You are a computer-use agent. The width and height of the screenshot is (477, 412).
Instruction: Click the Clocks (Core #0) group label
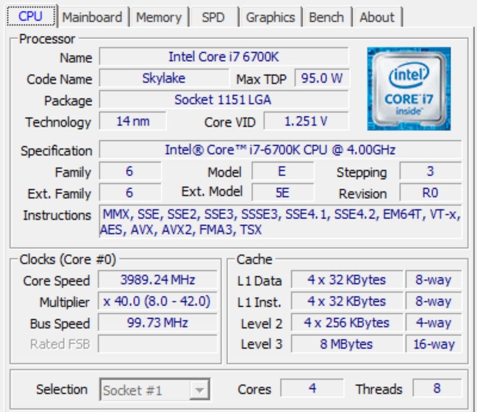[68, 260]
